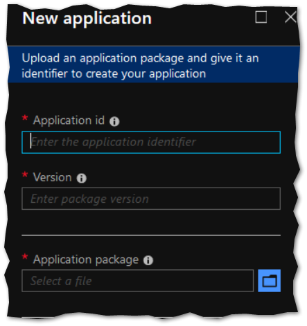
Task: Click the Version label
Action: [53, 177]
